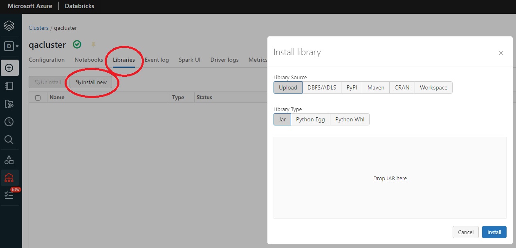Click the Databricks logo in the sidebar
The image size is (516, 248).
pyautogui.click(x=9, y=26)
